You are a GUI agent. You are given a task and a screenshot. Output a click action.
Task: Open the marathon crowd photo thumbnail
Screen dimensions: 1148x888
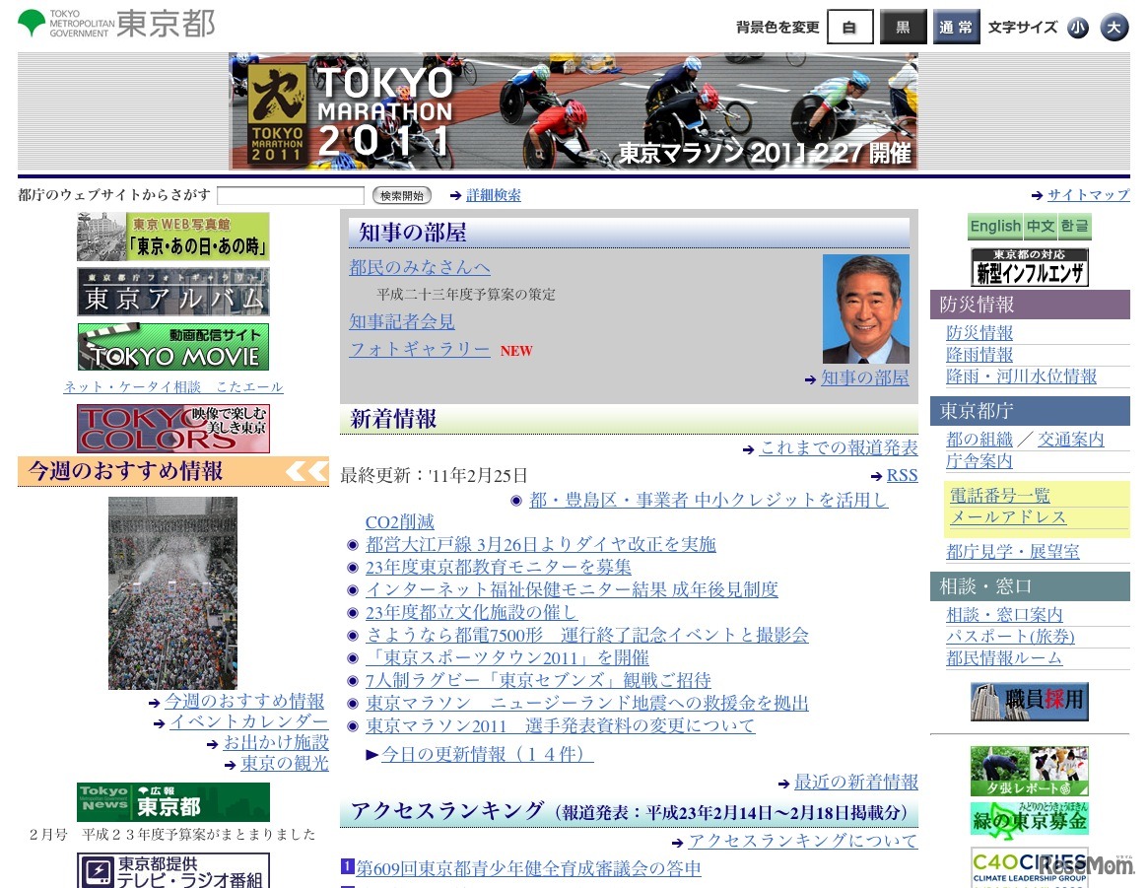[x=172, y=593]
